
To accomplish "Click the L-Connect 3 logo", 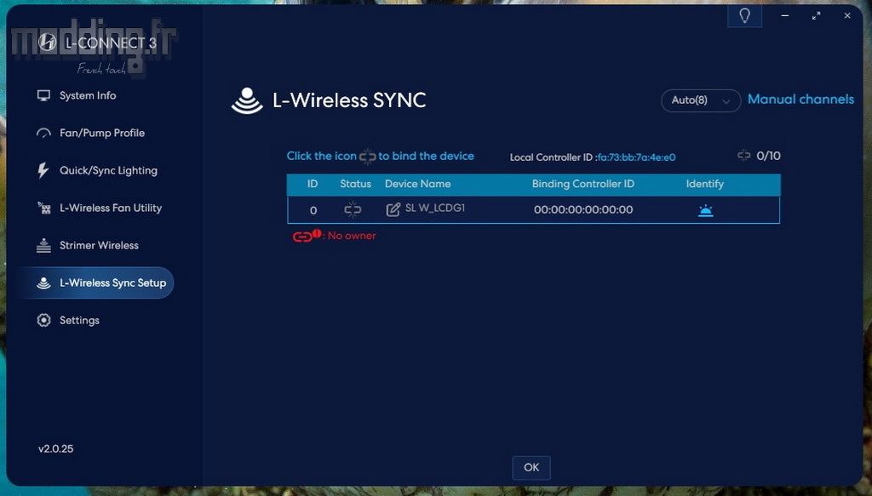I will coord(48,43).
